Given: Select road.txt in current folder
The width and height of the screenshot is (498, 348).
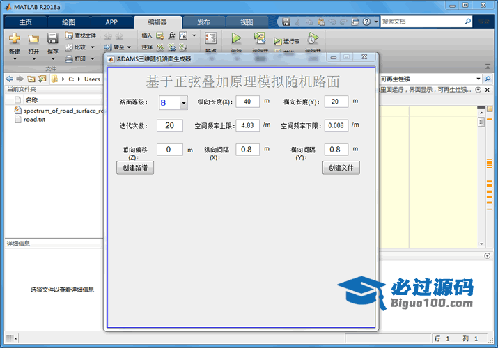Looking at the screenshot, I should (34, 120).
